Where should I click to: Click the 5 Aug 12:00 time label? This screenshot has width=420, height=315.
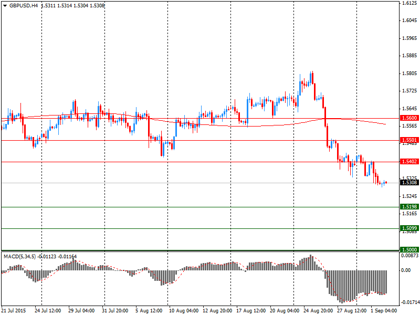[149, 311]
